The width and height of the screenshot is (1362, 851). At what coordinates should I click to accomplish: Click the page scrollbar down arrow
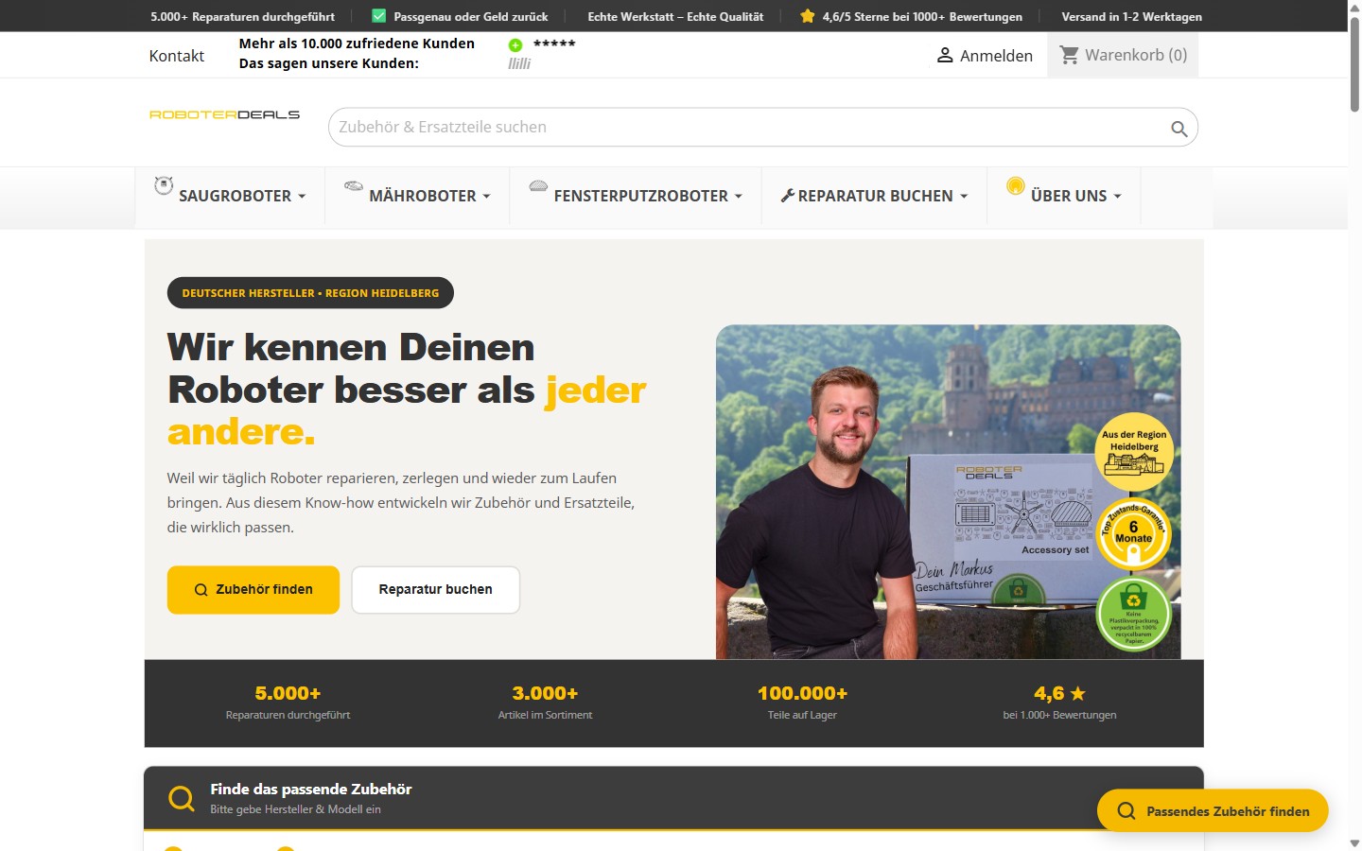pyautogui.click(x=1354, y=844)
